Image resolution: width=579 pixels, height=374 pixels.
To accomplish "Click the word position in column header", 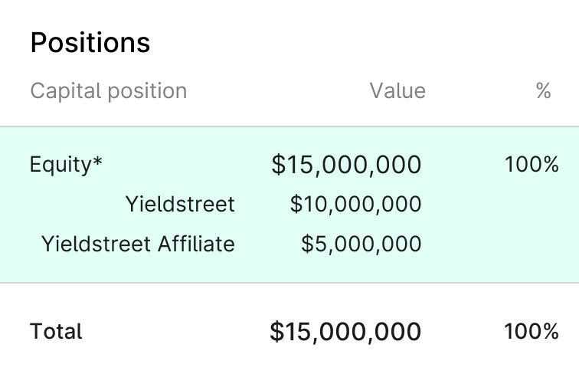I will pyautogui.click(x=147, y=91).
